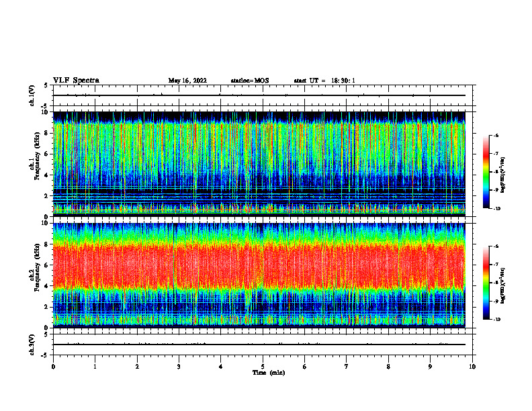
Task: Click time axis tick label "0"
Action: (x=53, y=367)
